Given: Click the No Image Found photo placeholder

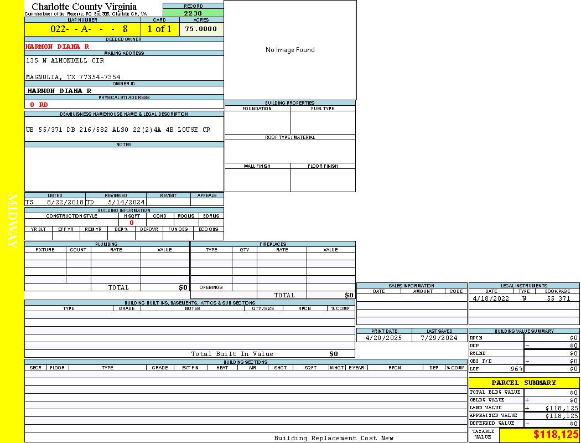Looking at the screenshot, I should coord(290,50).
